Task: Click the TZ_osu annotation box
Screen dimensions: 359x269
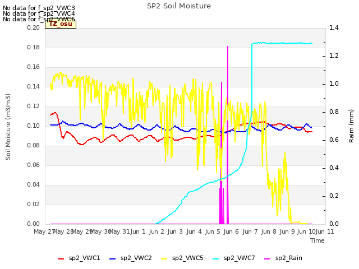Action: click(61, 24)
